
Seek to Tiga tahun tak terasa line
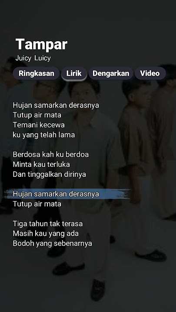48,224
